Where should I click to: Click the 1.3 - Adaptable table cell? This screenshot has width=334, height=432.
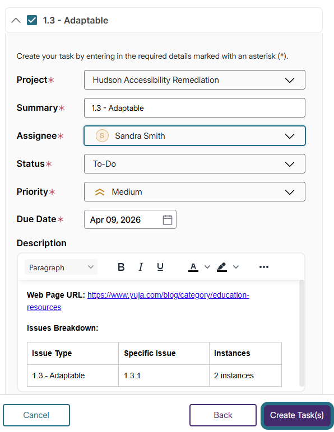(x=73, y=375)
